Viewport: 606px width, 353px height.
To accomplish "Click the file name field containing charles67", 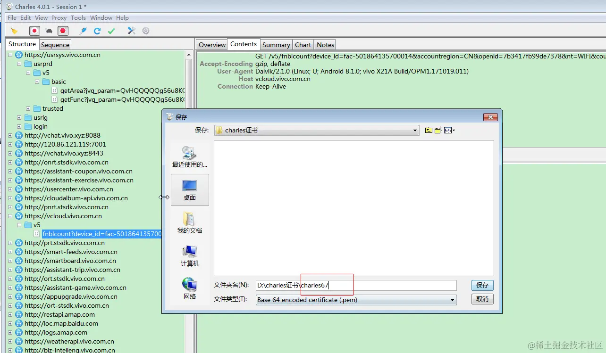I will click(356, 285).
